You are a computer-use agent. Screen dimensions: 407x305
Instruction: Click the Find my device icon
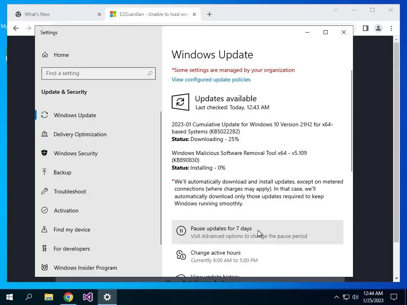click(45, 229)
